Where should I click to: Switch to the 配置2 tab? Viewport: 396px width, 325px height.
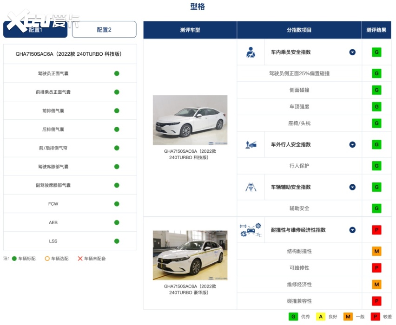coord(104,30)
